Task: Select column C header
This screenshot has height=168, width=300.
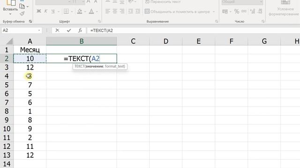Action: point(133,41)
